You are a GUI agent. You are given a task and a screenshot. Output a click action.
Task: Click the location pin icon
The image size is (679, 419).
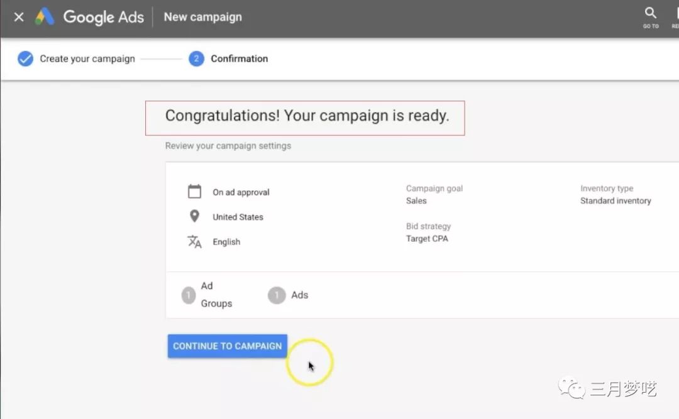195,217
